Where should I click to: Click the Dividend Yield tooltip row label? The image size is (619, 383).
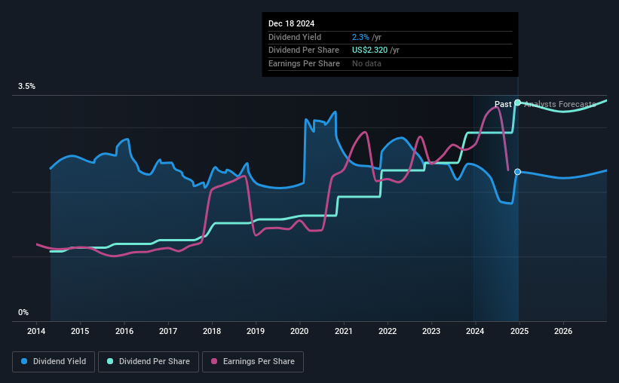(x=295, y=37)
